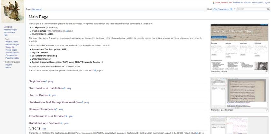
Task: Open the Registration heading link
Action: (38, 81)
